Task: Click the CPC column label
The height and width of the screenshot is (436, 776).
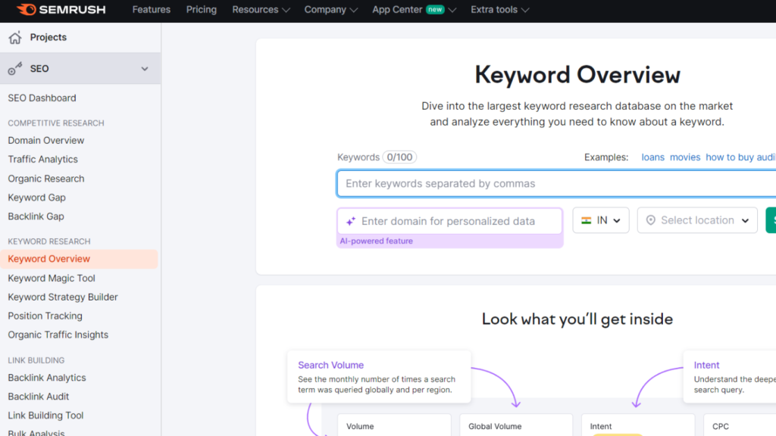Action: coord(721,426)
